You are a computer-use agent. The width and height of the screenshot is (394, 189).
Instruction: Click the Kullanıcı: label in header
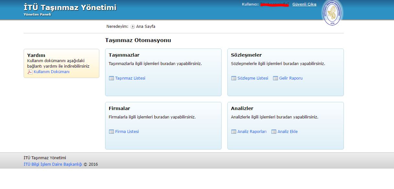pos(250,5)
